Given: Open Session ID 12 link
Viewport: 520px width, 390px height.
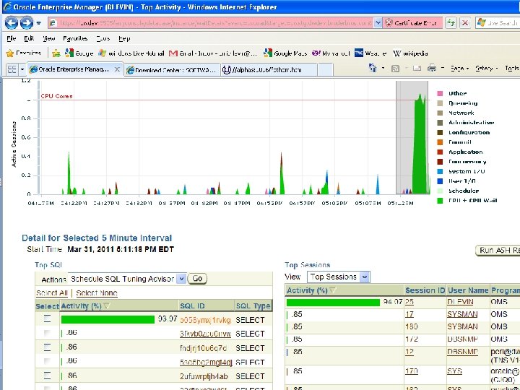Looking at the screenshot, I should click(409, 352).
